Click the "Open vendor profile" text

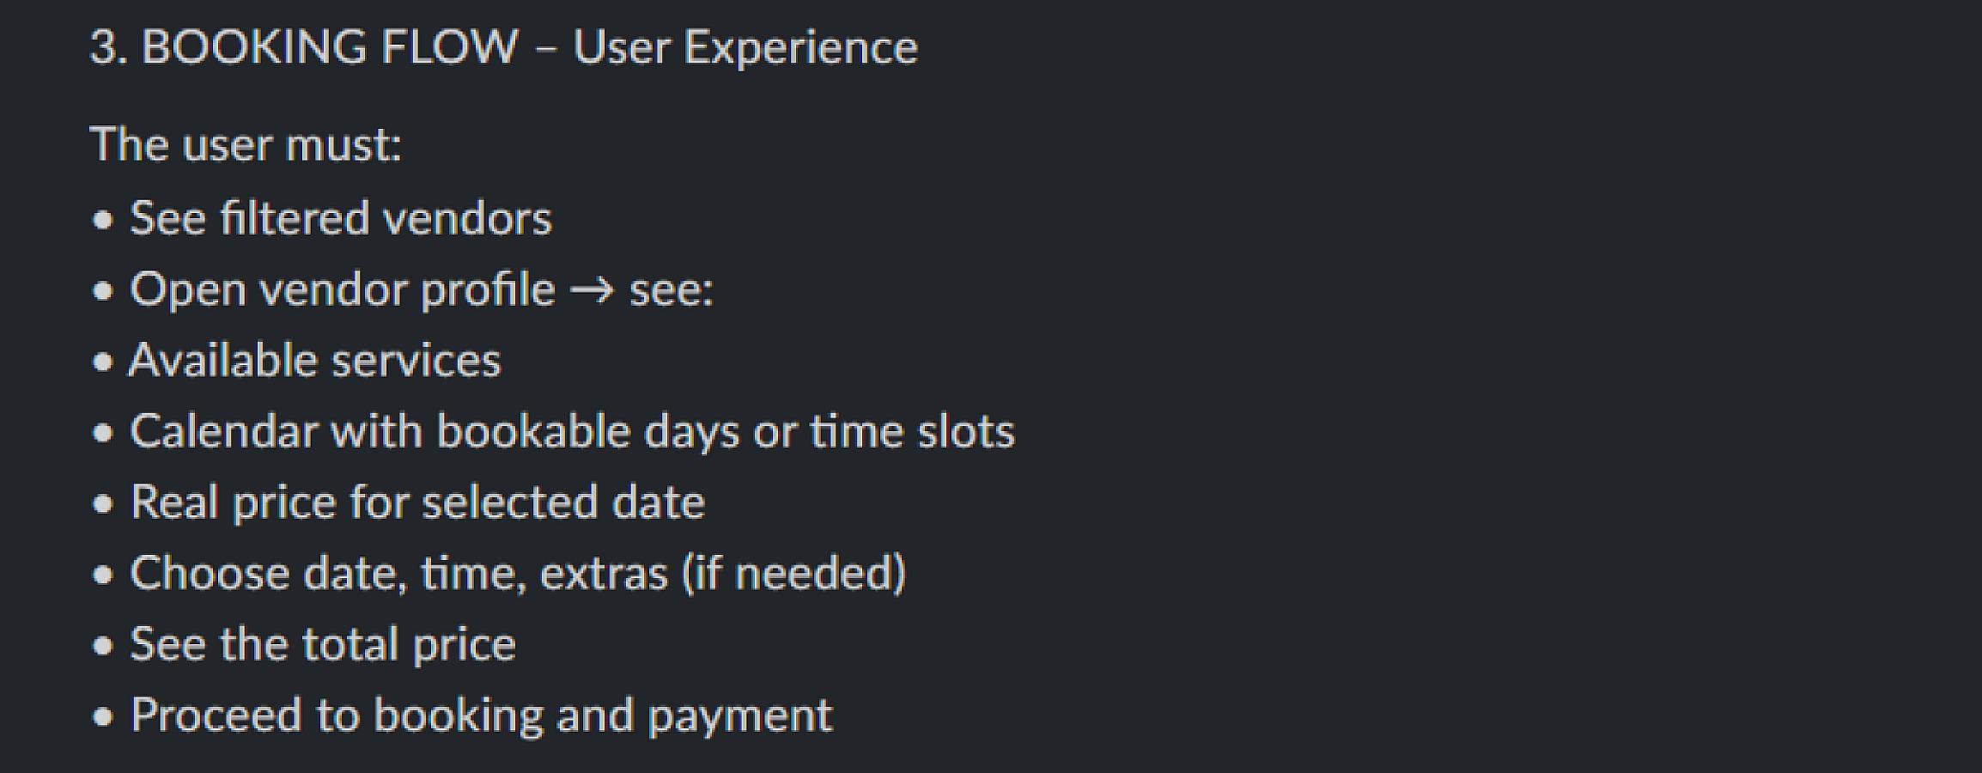(342, 289)
